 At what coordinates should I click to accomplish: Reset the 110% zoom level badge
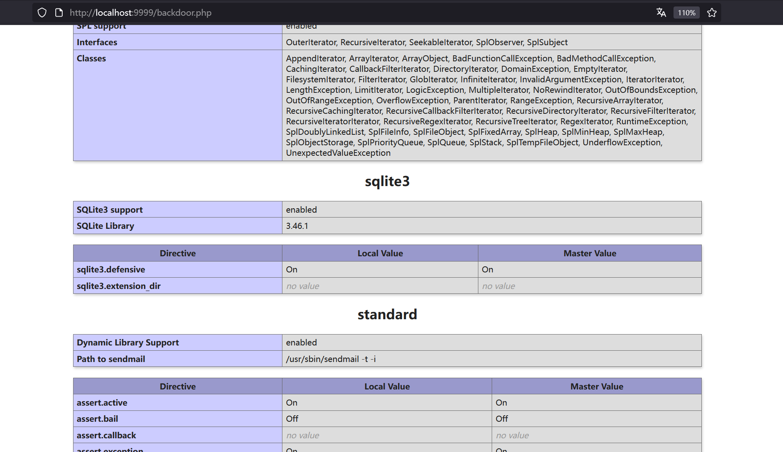pos(686,13)
